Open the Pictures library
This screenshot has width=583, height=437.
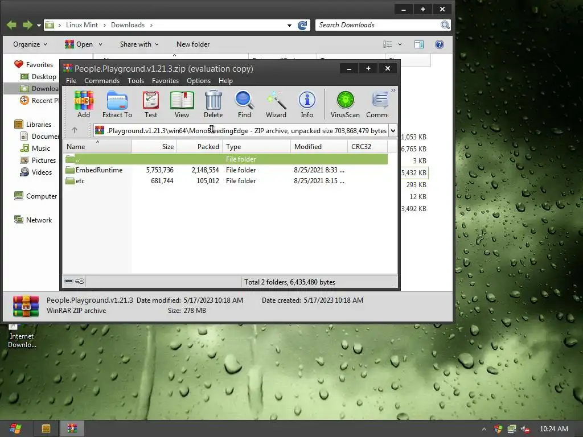click(x=38, y=160)
